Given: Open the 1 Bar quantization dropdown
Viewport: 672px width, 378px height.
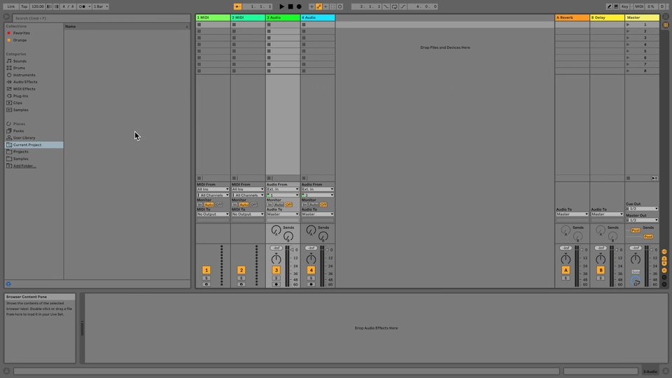Looking at the screenshot, I should coord(101,6).
